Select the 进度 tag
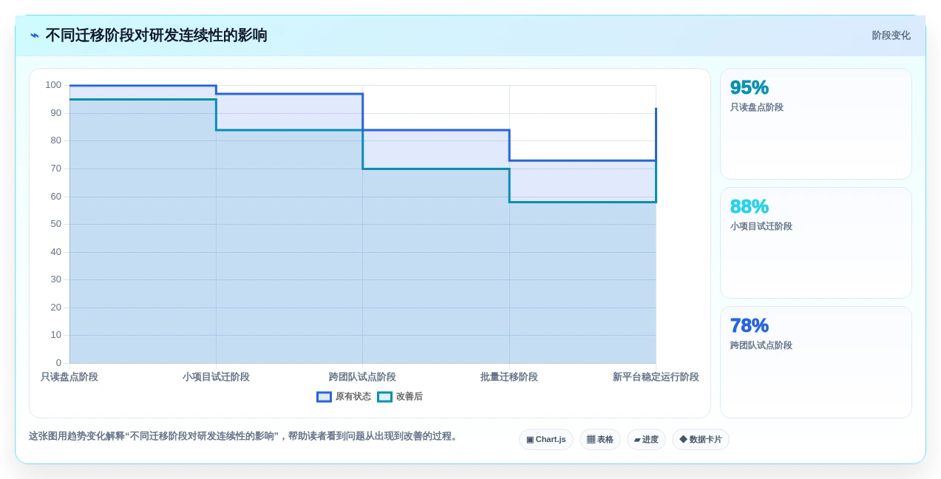The width and height of the screenshot is (941, 479). click(x=646, y=440)
